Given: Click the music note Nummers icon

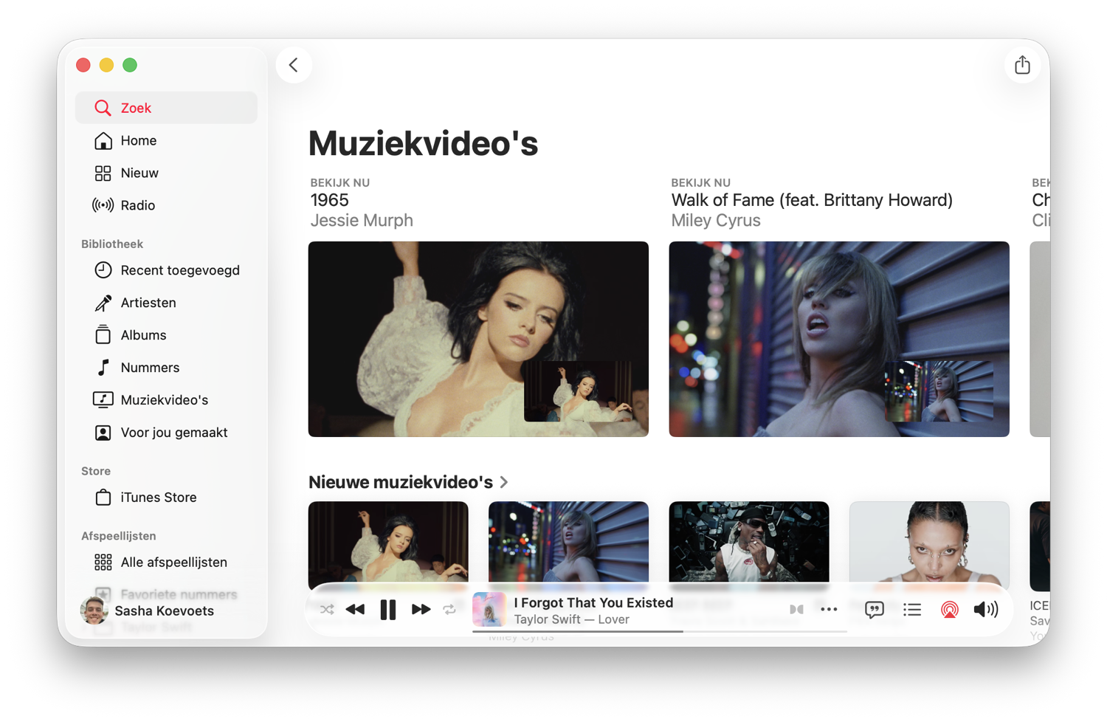Looking at the screenshot, I should click(x=103, y=368).
